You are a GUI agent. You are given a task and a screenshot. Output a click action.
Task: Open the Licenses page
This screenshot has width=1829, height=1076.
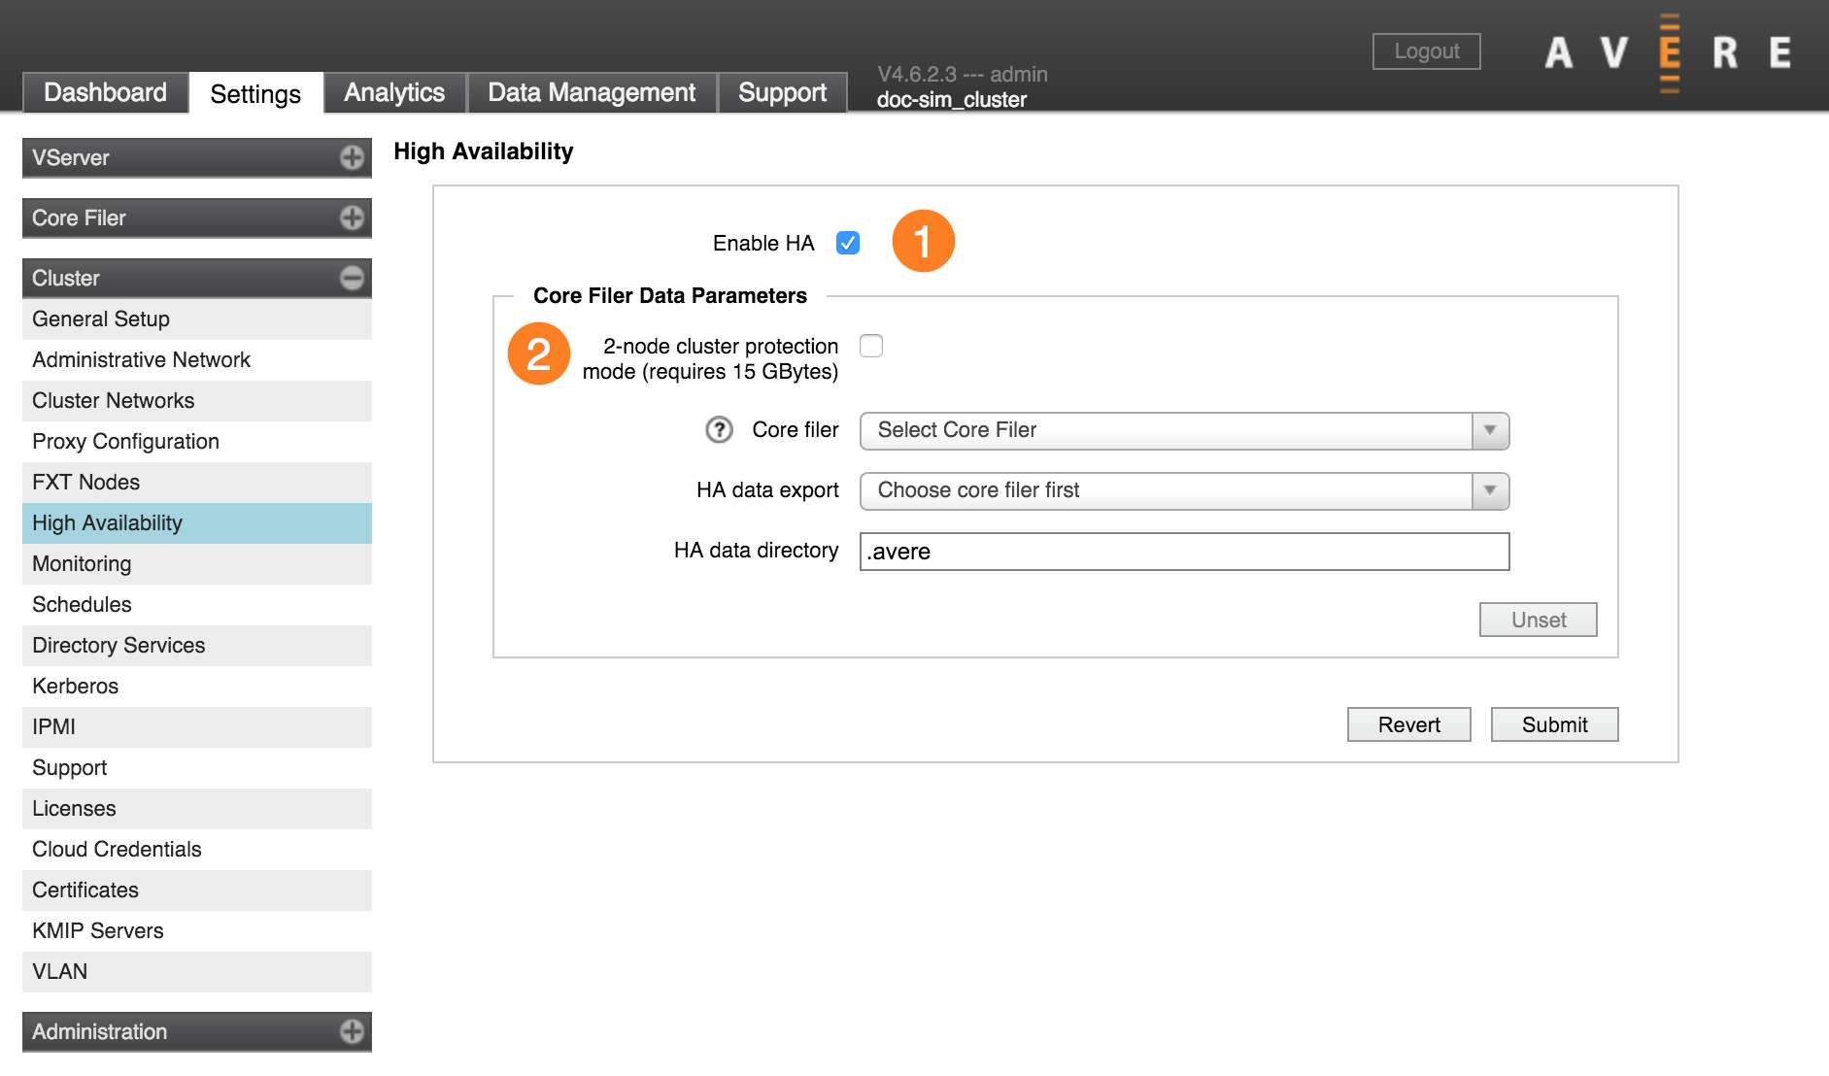[197, 808]
